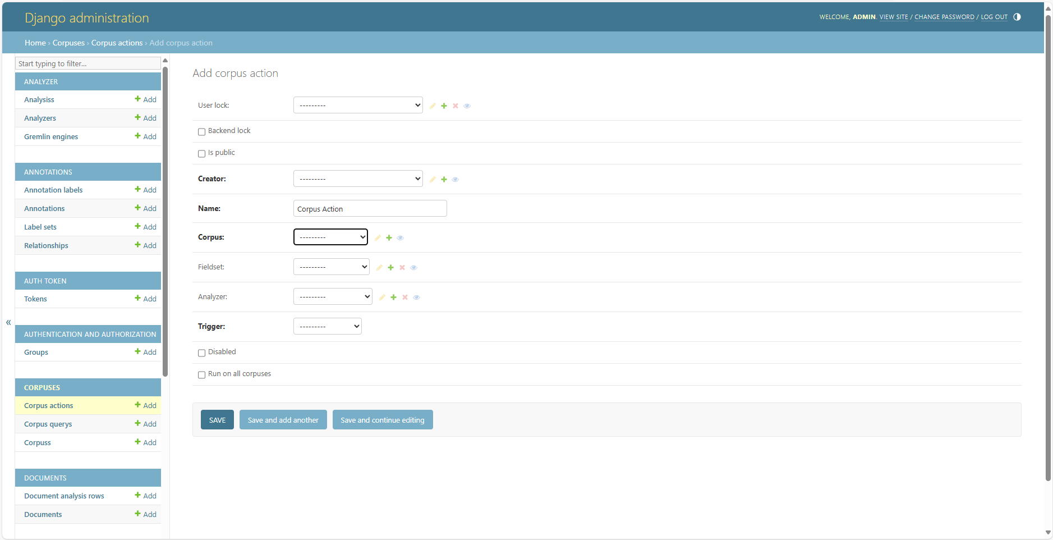The height and width of the screenshot is (540, 1053).
Task: Click the AUTHENTICATION AND AUTHORIZATION section header
Action: click(88, 334)
